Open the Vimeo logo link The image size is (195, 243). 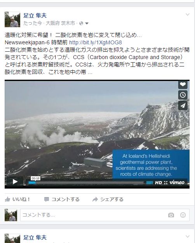[x=177, y=182]
